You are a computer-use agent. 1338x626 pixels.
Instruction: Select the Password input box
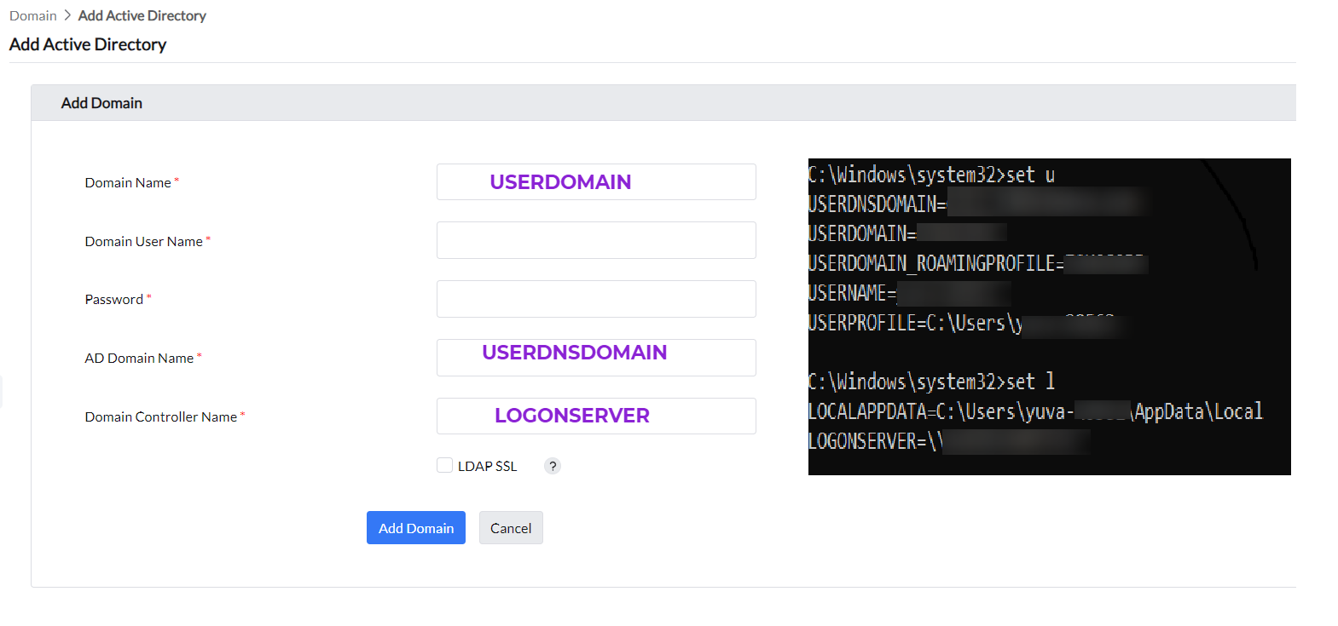click(x=595, y=299)
